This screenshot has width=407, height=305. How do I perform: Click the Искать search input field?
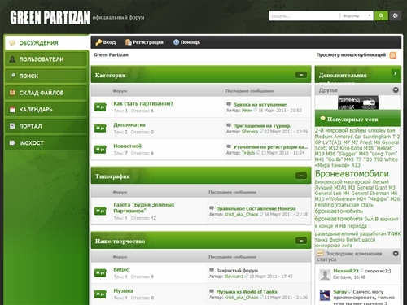tap(304, 16)
